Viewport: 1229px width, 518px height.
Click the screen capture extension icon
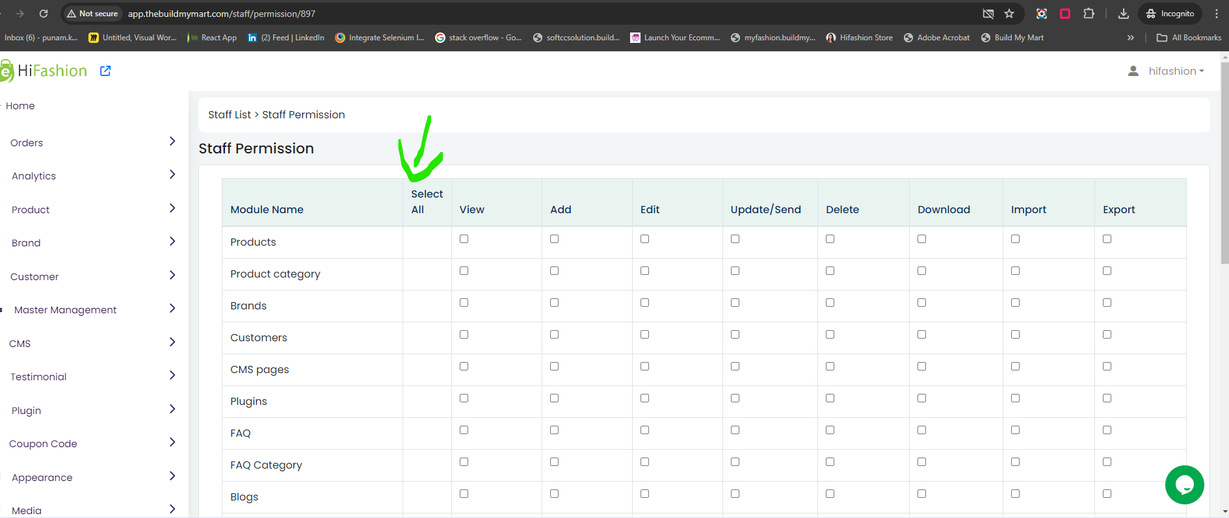coord(1042,14)
